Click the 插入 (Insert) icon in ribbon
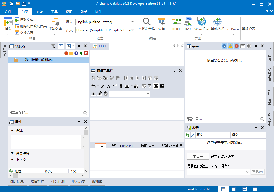 coord(8,22)
